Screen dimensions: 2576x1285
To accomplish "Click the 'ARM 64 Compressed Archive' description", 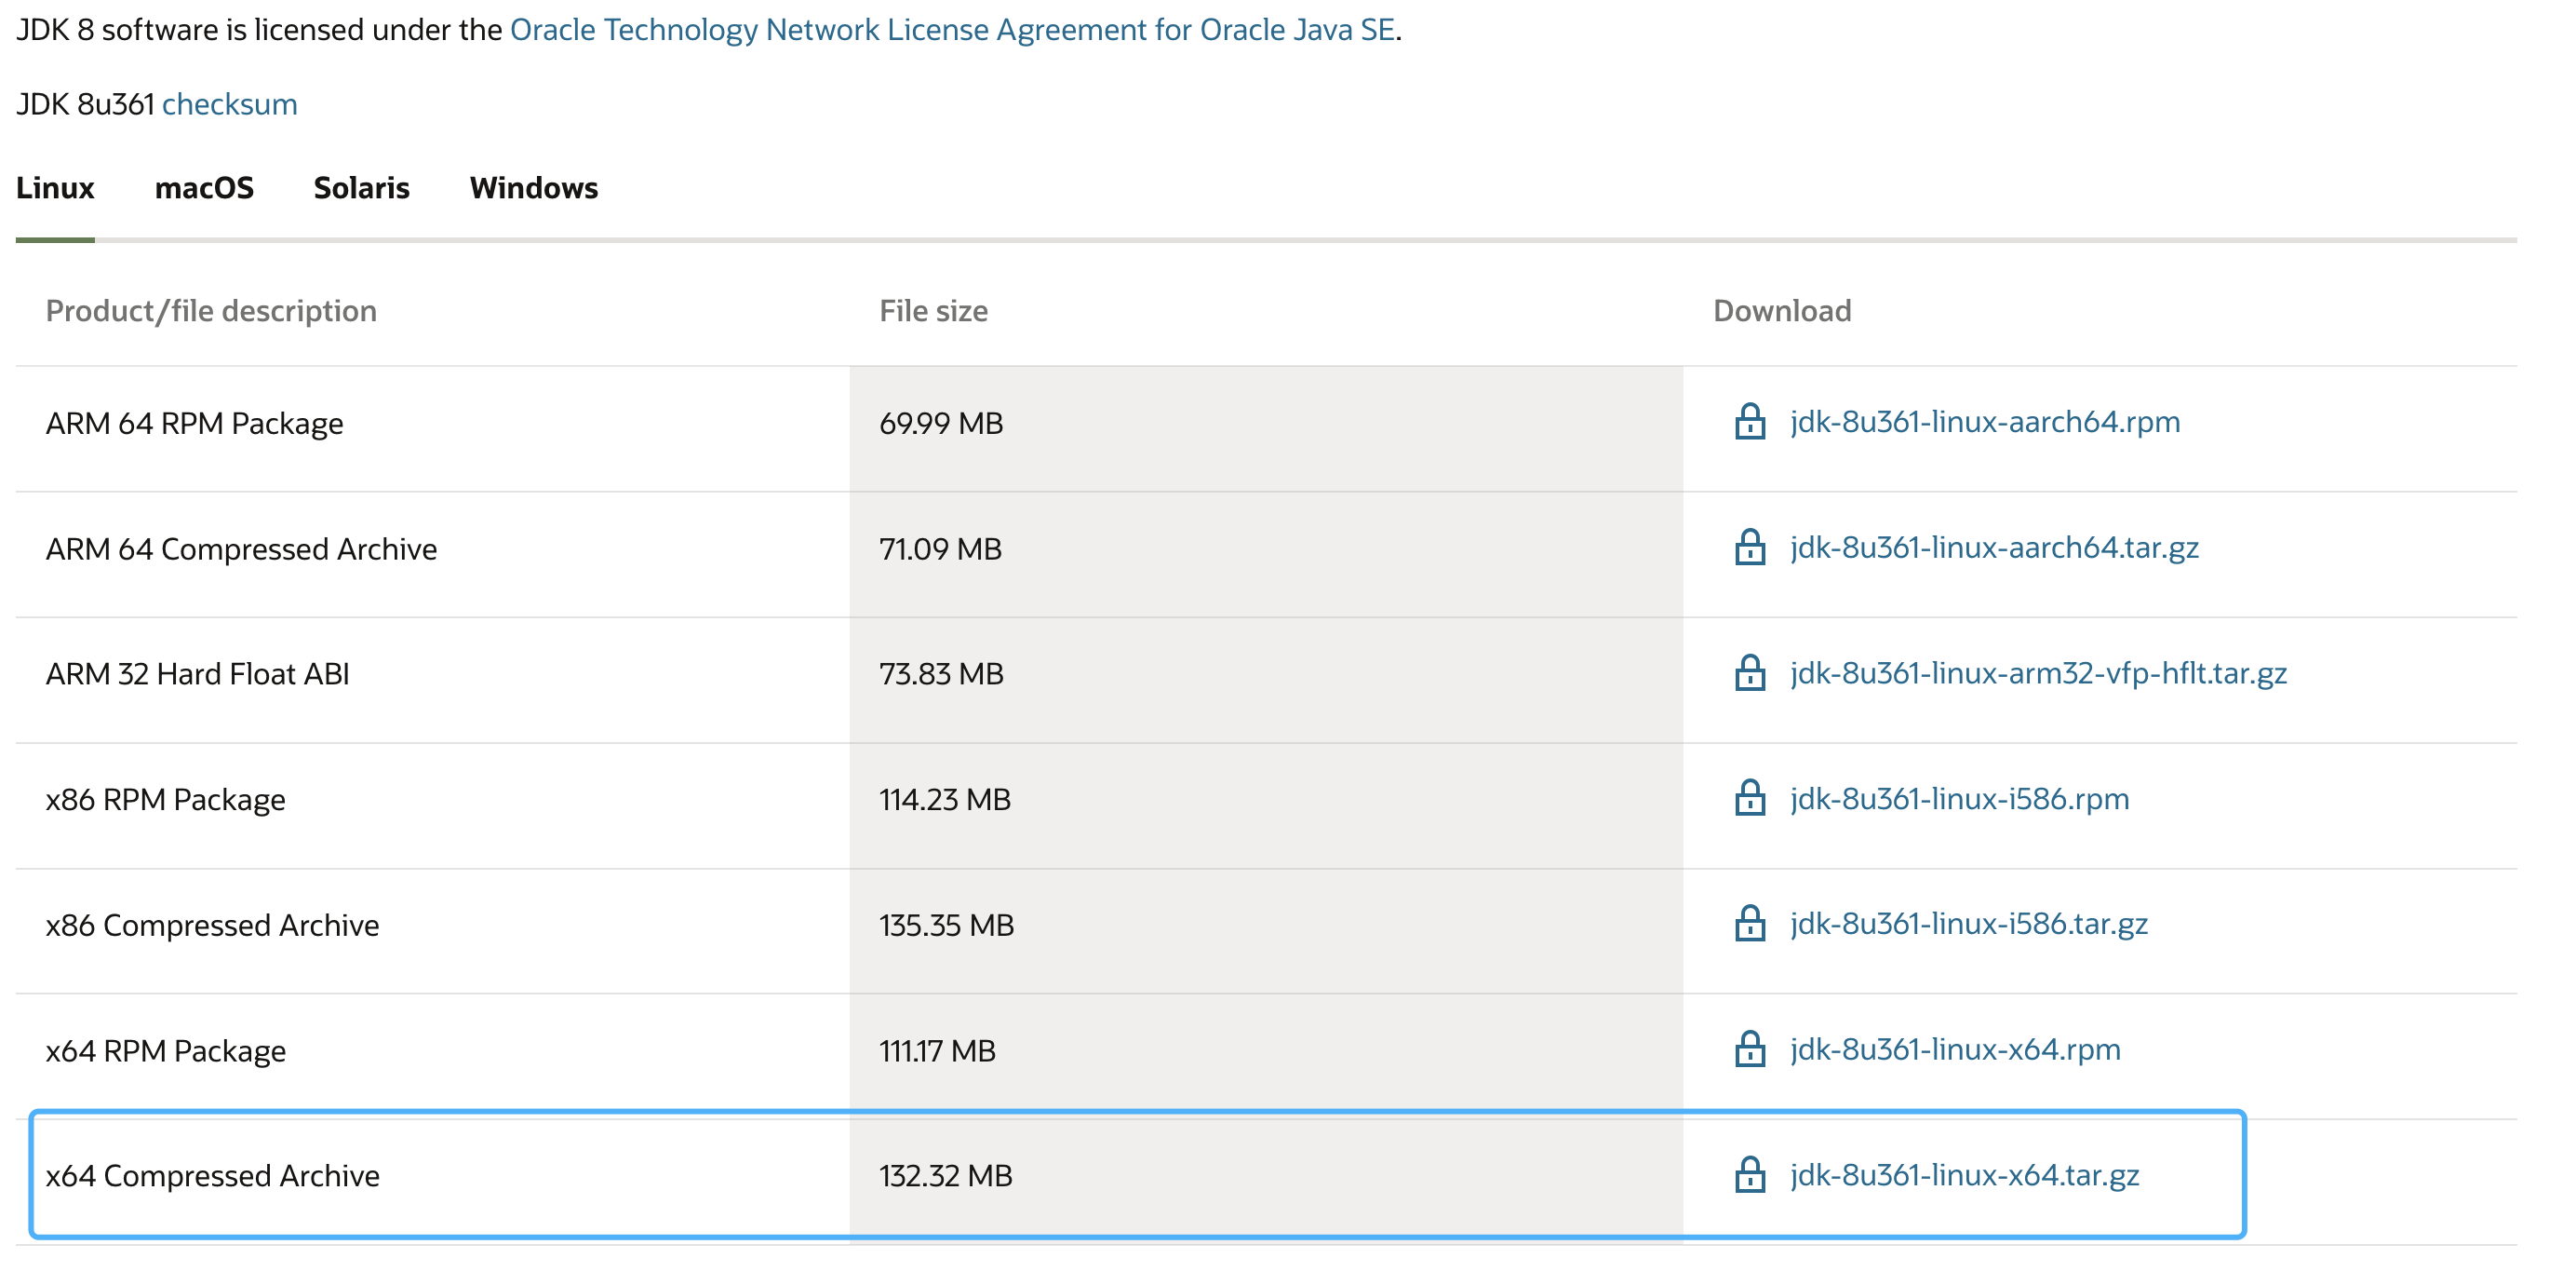I will point(241,548).
